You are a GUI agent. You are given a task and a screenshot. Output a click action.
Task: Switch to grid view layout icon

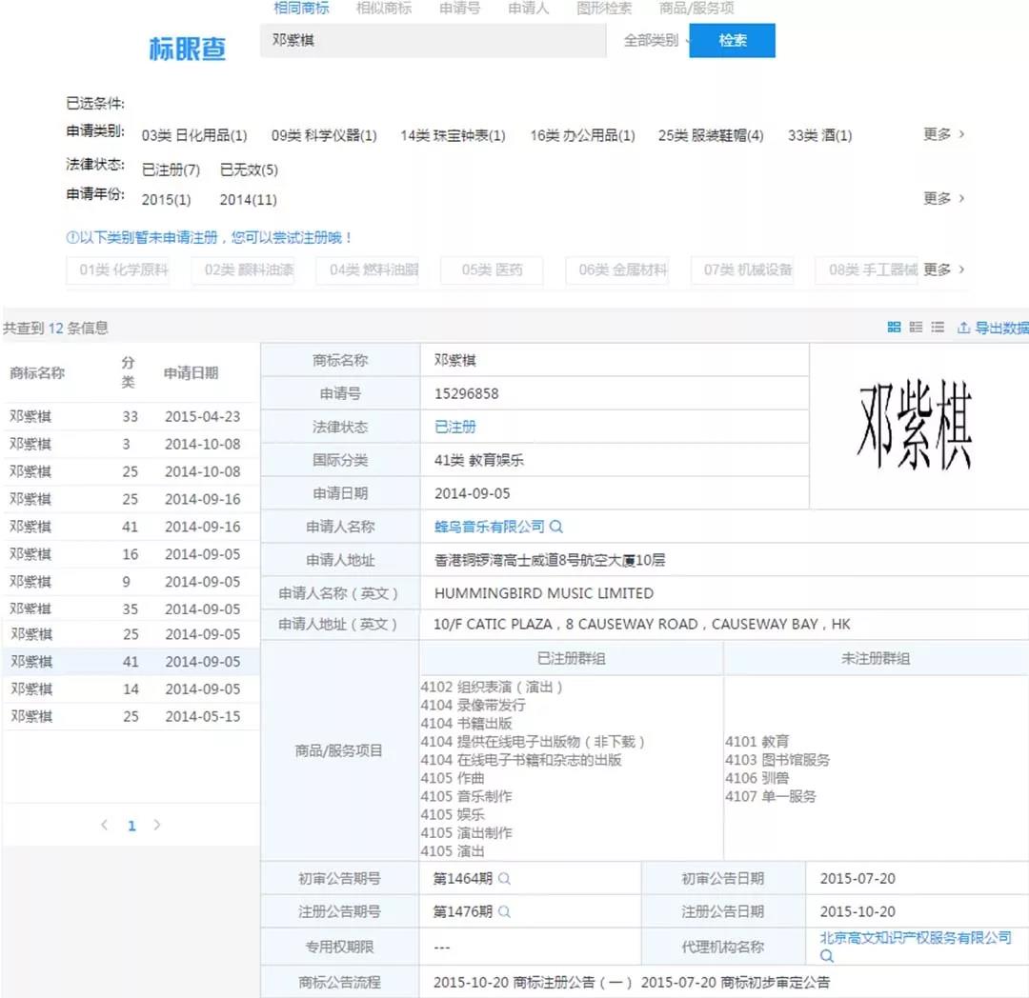(894, 327)
